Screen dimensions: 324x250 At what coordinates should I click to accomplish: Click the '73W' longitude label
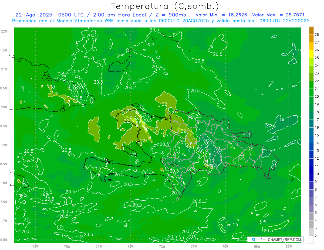click(x=130, y=246)
